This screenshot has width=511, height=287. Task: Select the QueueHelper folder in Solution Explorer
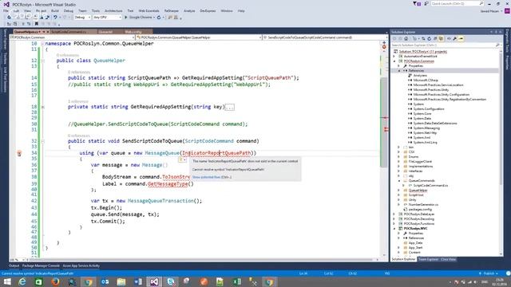[x=418, y=191]
